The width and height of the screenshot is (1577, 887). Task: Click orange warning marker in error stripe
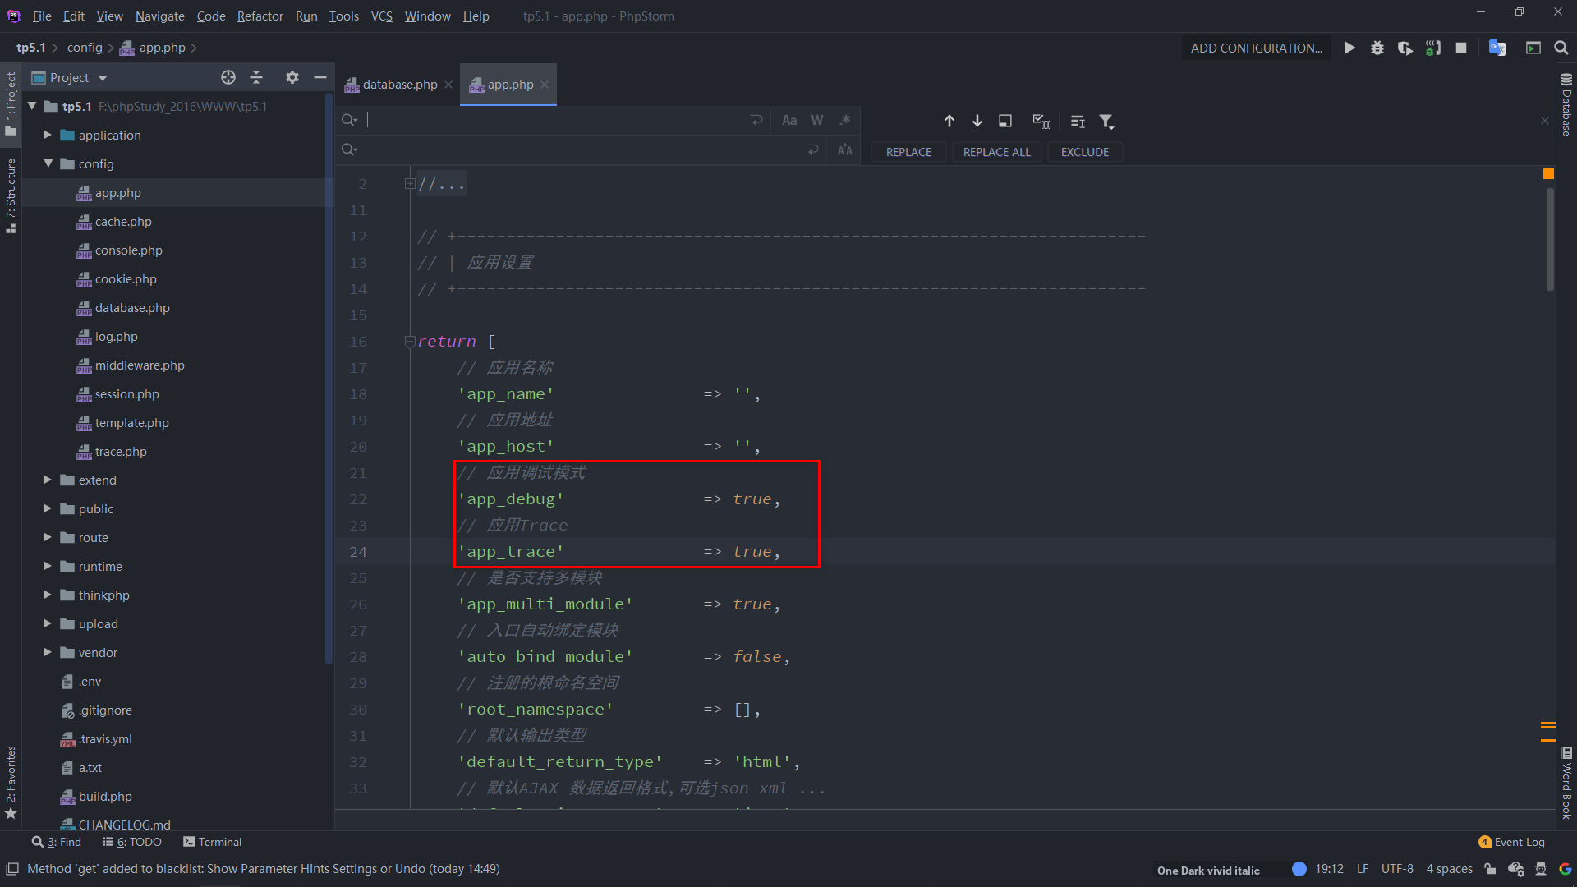[1548, 174]
